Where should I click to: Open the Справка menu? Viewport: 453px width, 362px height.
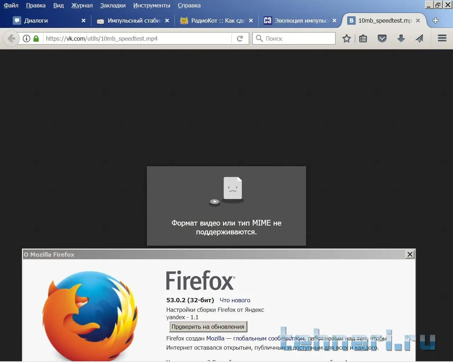coord(189,5)
